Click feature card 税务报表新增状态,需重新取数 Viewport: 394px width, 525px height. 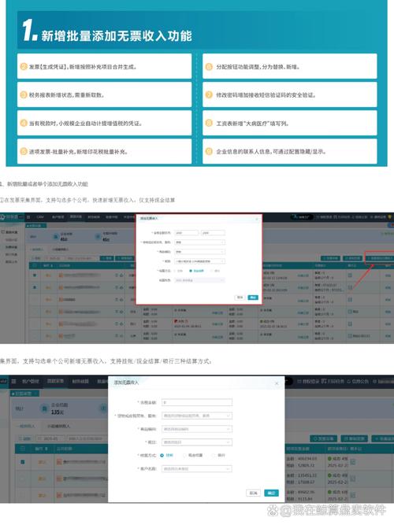(104, 94)
